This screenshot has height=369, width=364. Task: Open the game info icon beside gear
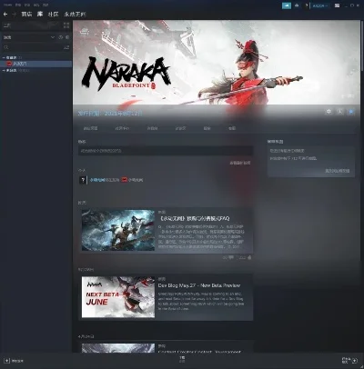click(x=339, y=112)
